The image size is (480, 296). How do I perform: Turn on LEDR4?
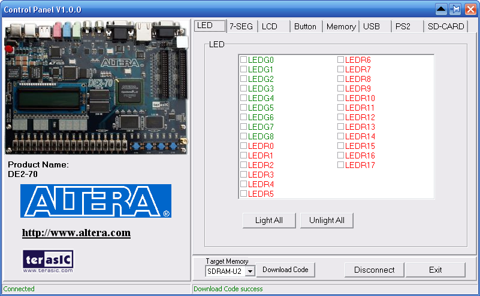[243, 184]
